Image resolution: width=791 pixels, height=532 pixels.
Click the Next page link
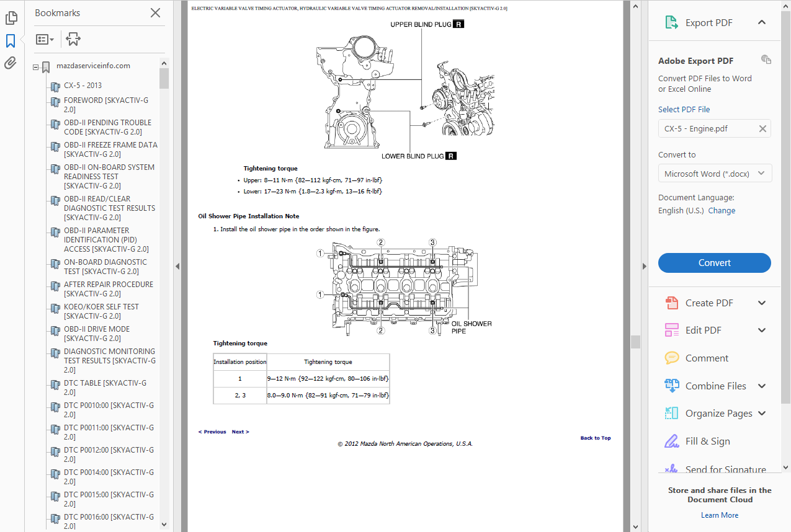(240, 432)
